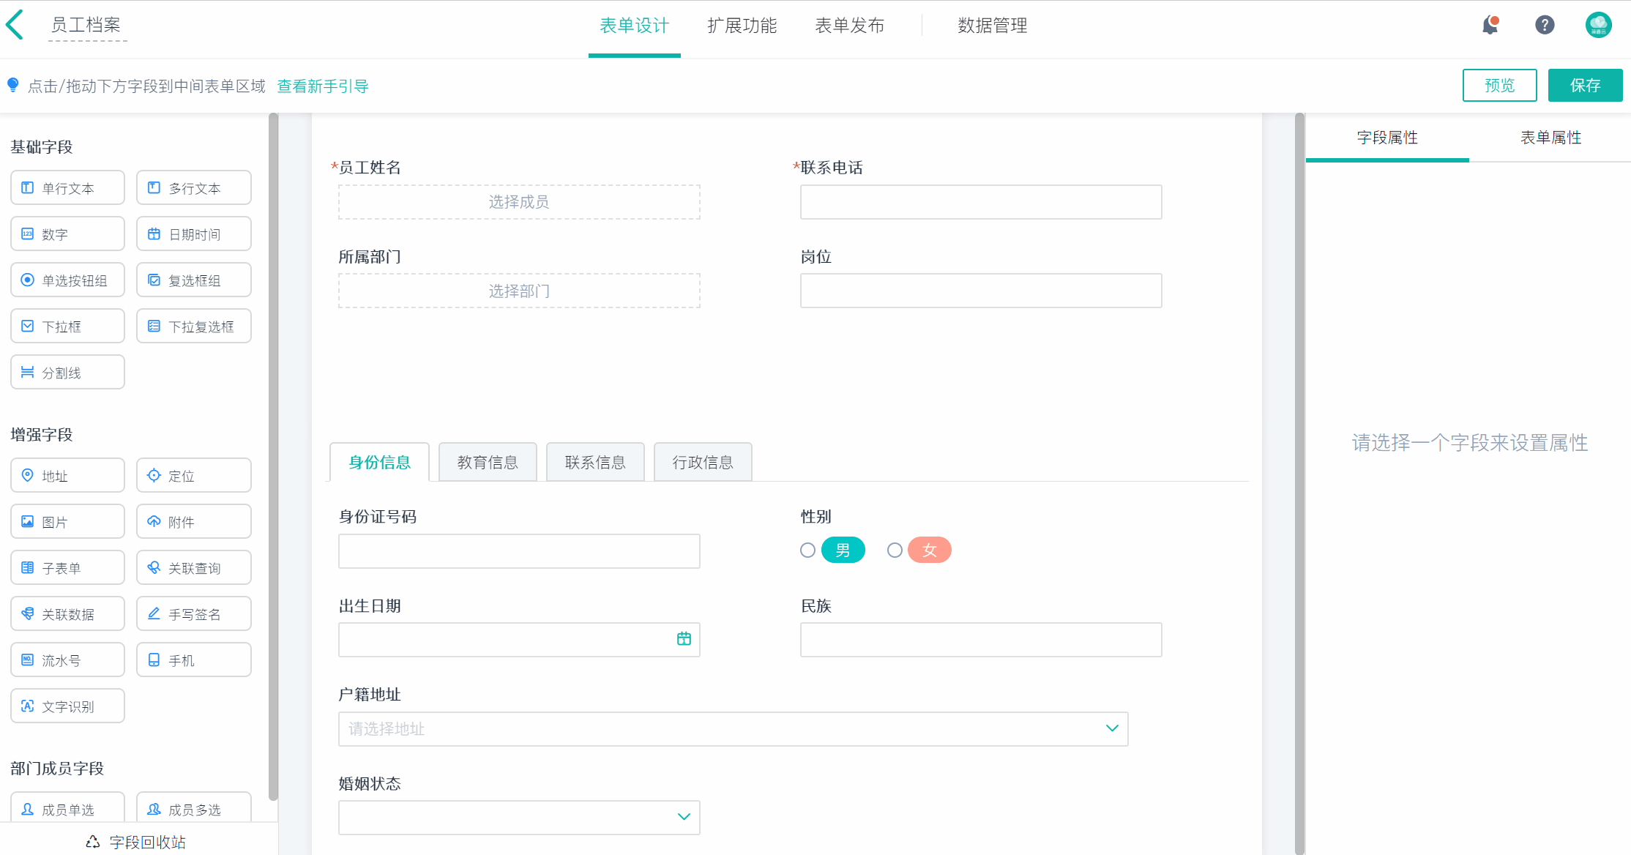Click the 保存 save button
The height and width of the screenshot is (855, 1631).
pos(1585,85)
